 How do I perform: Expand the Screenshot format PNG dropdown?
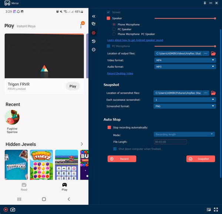tap(185, 106)
